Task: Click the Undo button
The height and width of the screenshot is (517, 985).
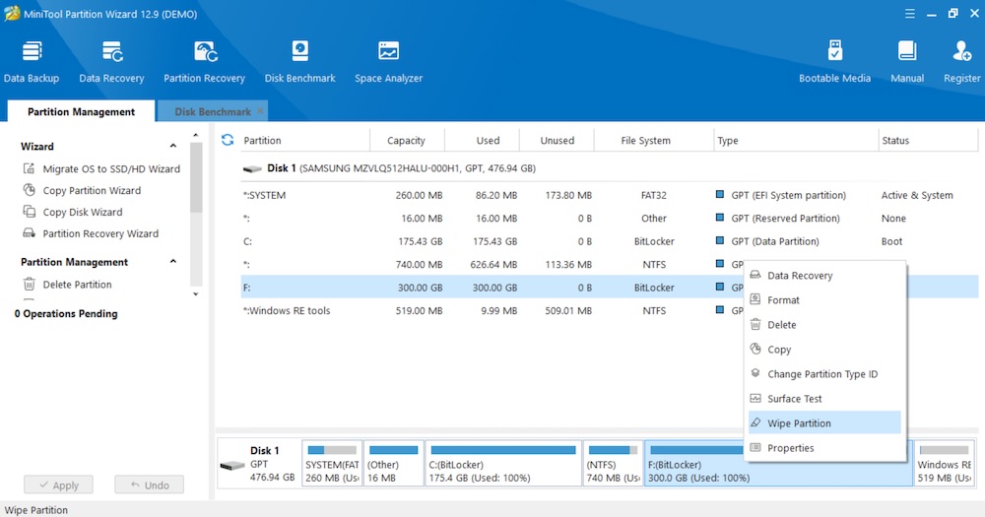Action: click(x=150, y=485)
